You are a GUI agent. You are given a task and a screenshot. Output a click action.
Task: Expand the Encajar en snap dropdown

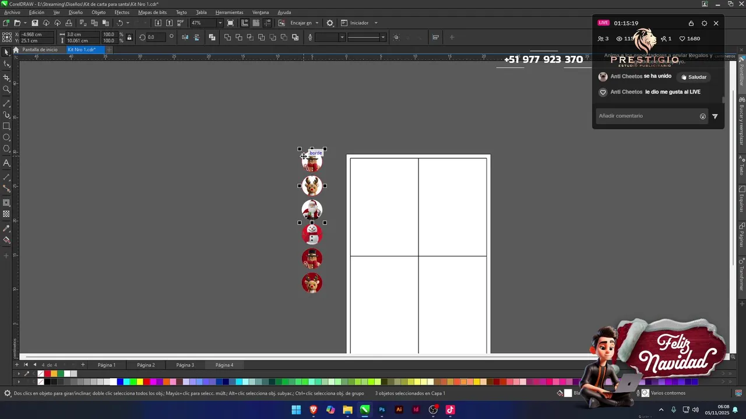tap(316, 23)
